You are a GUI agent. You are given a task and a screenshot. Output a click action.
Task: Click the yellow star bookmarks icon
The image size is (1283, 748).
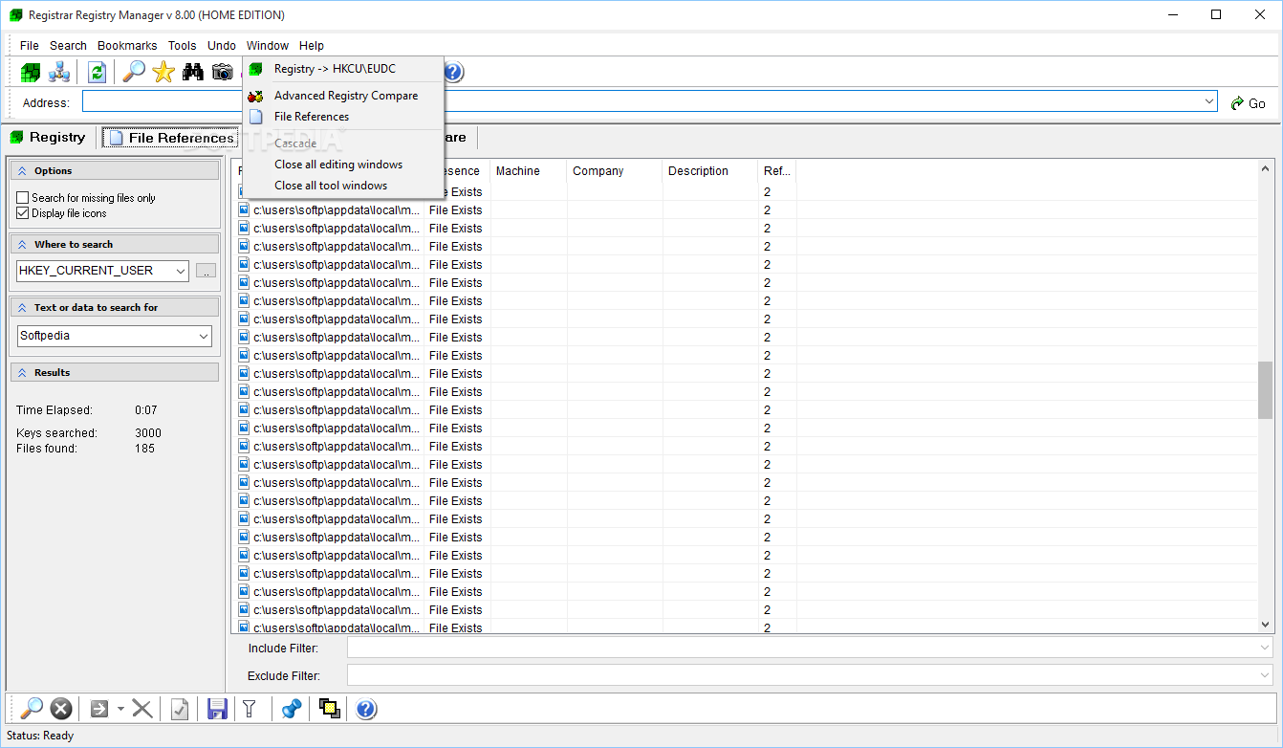click(163, 72)
